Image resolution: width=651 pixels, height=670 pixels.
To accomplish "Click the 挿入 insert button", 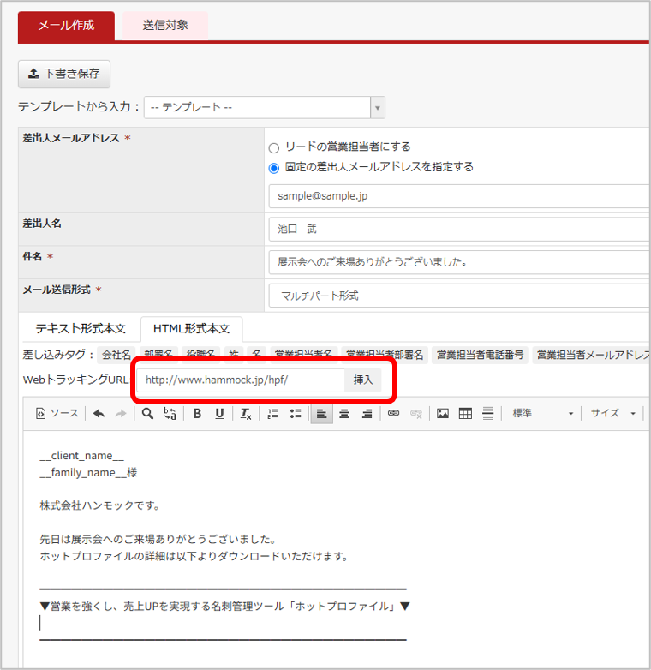I will click(x=362, y=380).
